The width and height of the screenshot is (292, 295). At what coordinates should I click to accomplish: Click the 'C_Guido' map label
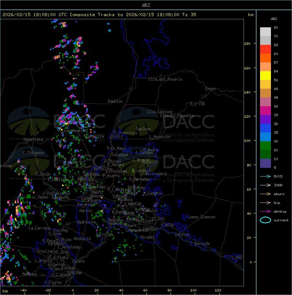[x=43, y=174]
